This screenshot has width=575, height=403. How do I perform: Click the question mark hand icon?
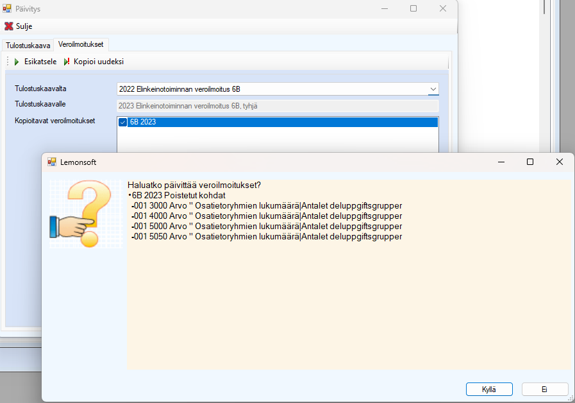coord(86,214)
